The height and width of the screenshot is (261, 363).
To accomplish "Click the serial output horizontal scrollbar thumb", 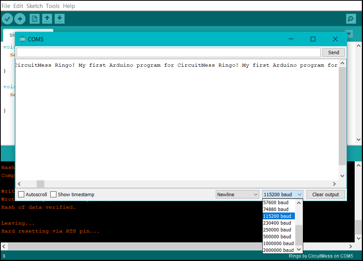I will [41, 184].
